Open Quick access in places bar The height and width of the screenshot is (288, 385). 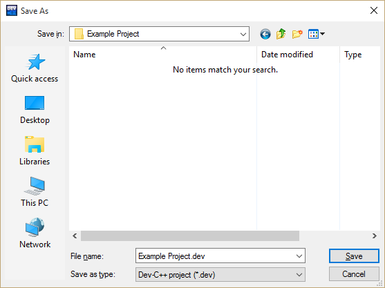click(35, 68)
